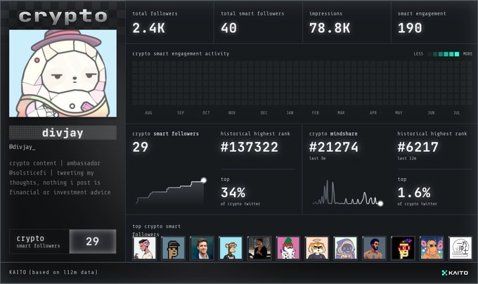478x284 pixels.
Task: Click the AUG month label
Action: [x=148, y=112]
